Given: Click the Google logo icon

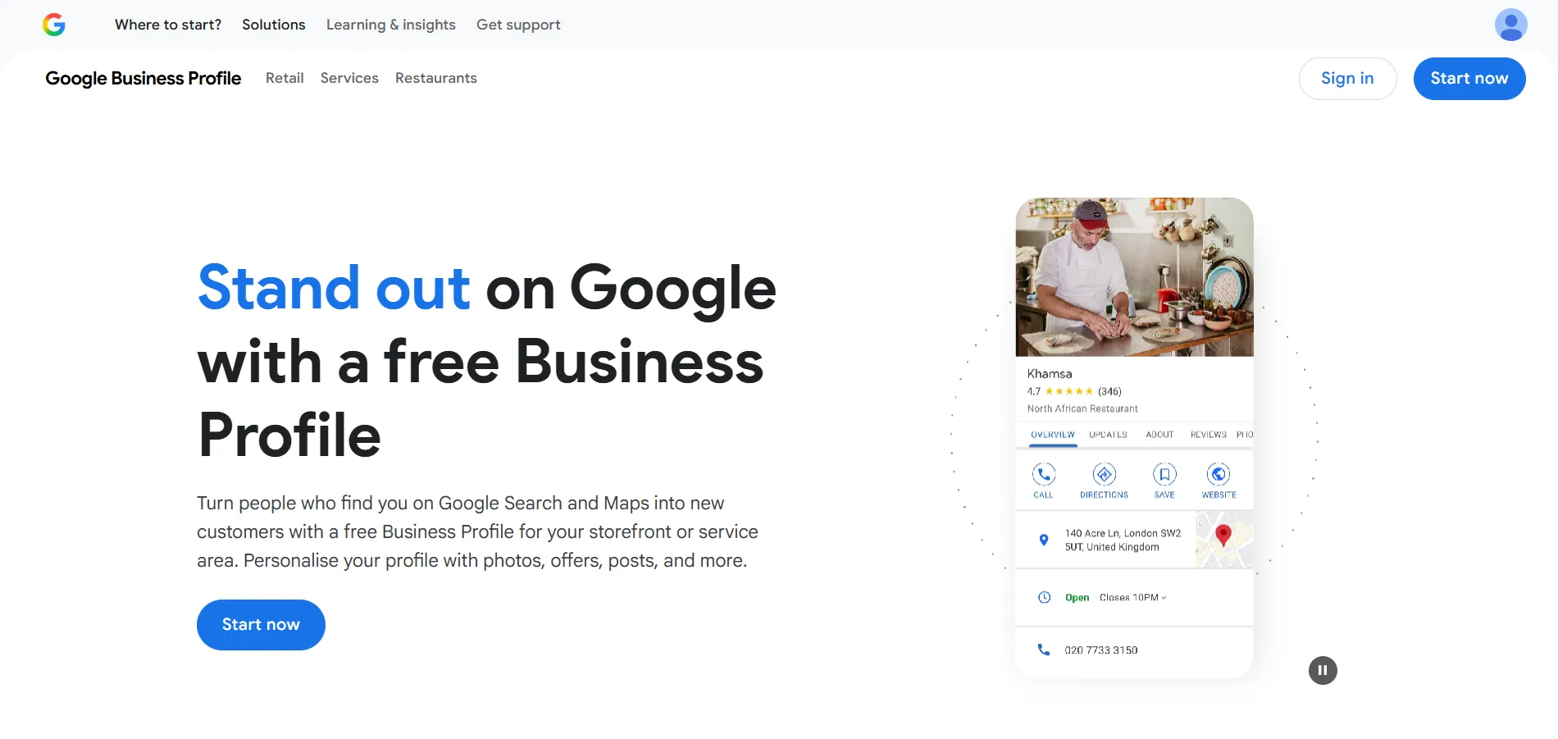Looking at the screenshot, I should click(x=54, y=25).
